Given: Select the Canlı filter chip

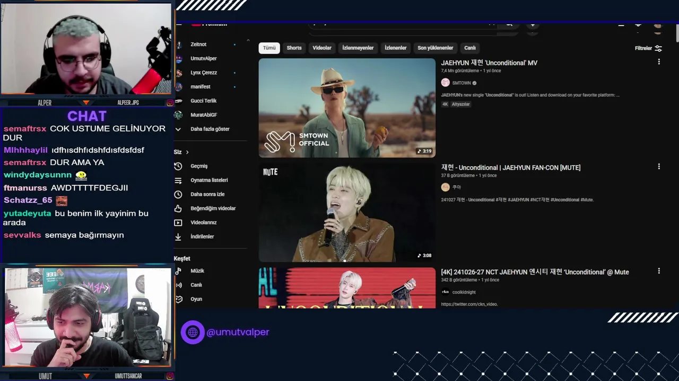Looking at the screenshot, I should pyautogui.click(x=470, y=48).
